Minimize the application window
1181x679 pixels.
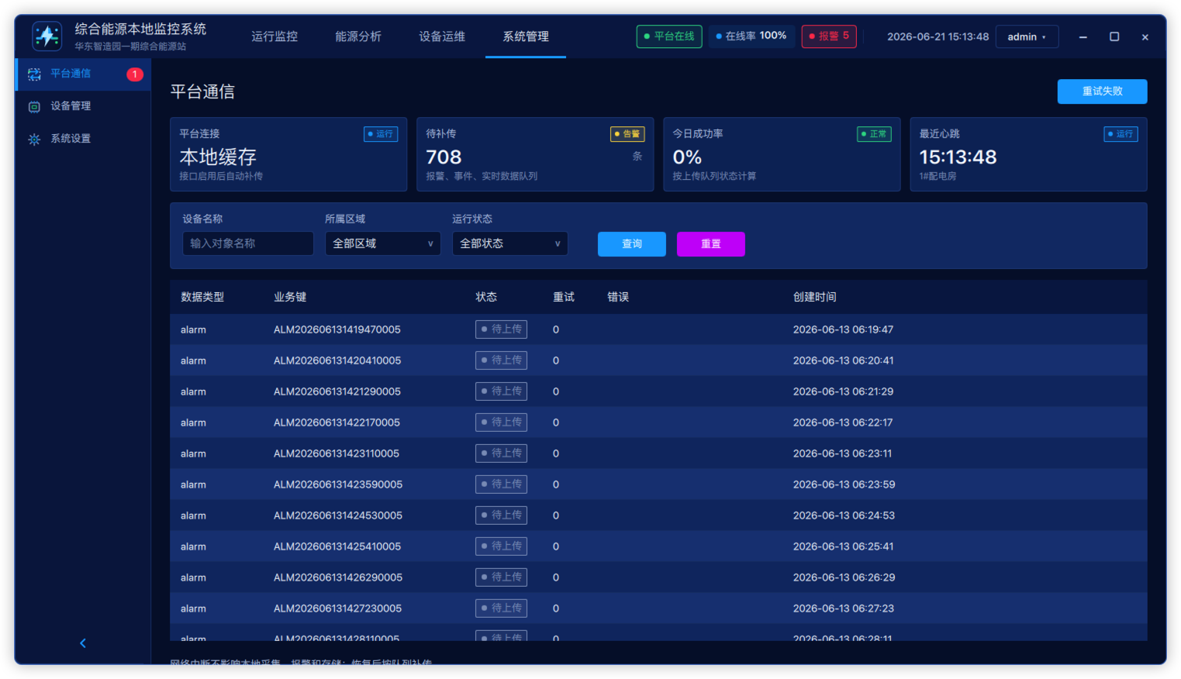point(1083,37)
